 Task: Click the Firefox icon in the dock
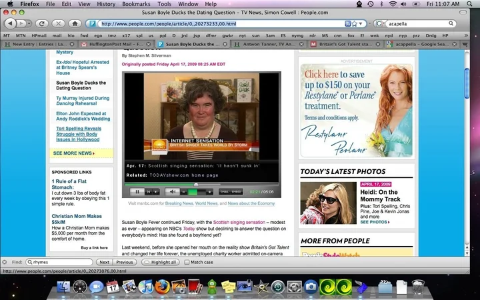click(162, 287)
